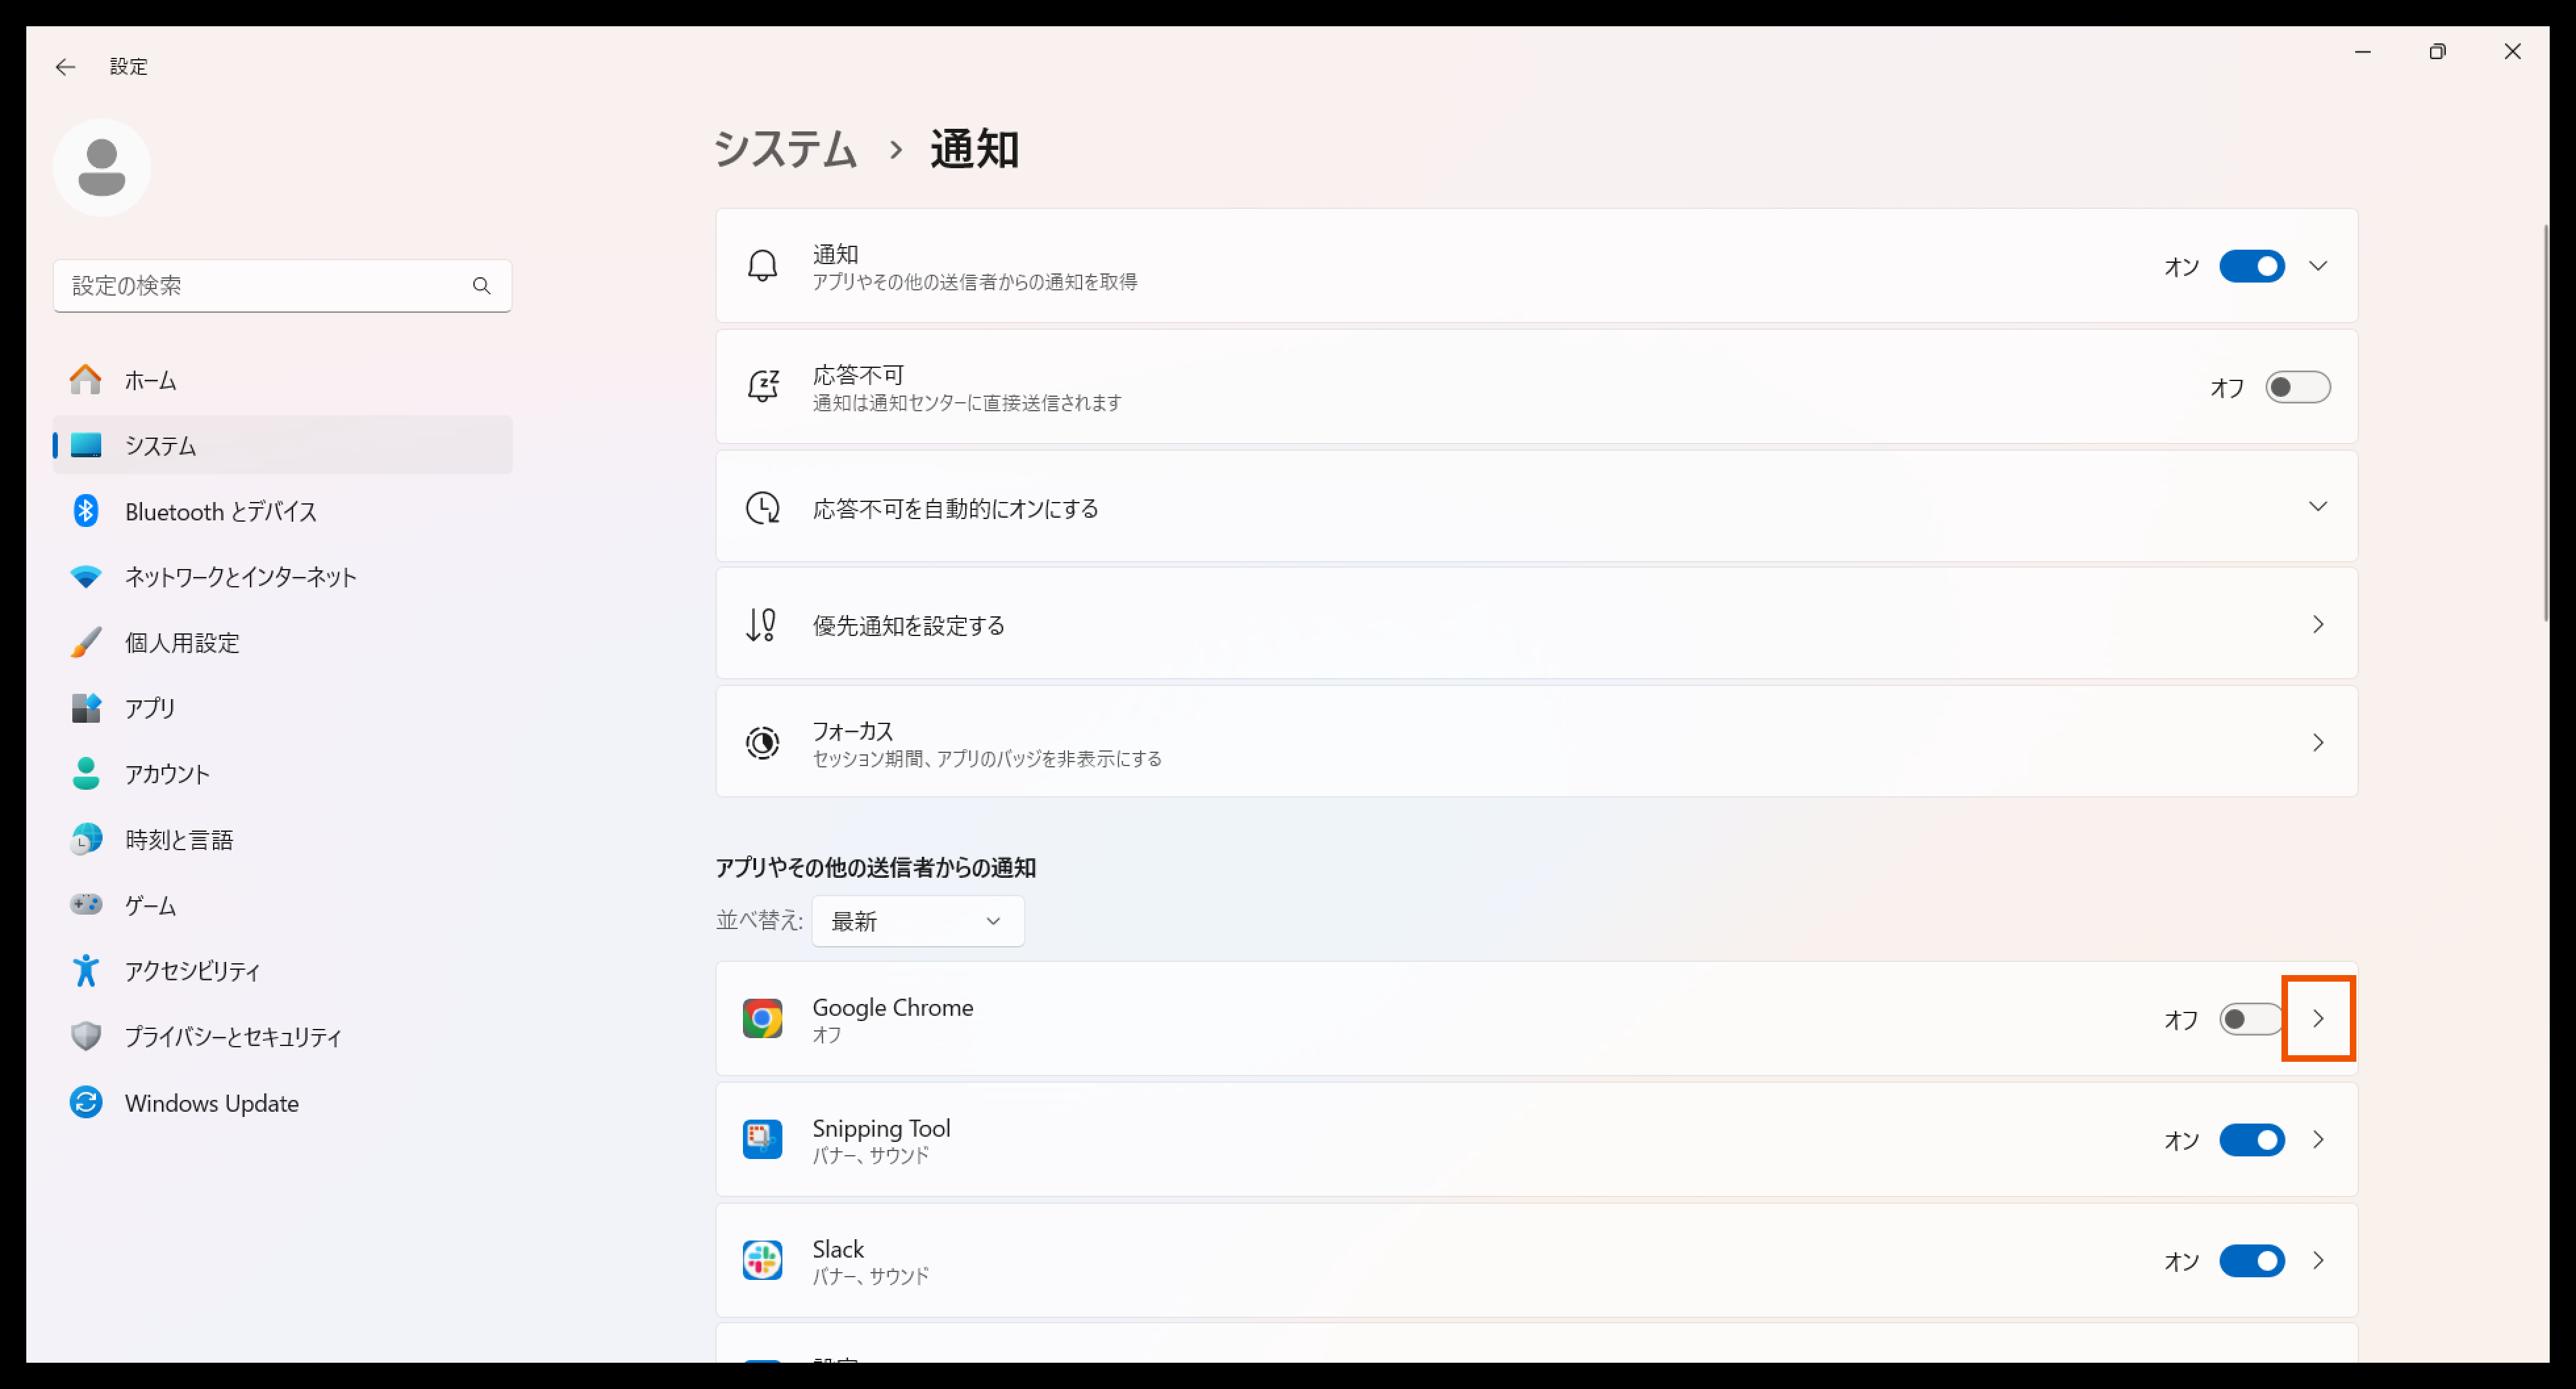Click the Slack app icon
Image resolution: width=2576 pixels, height=1389 pixels.
pos(762,1260)
